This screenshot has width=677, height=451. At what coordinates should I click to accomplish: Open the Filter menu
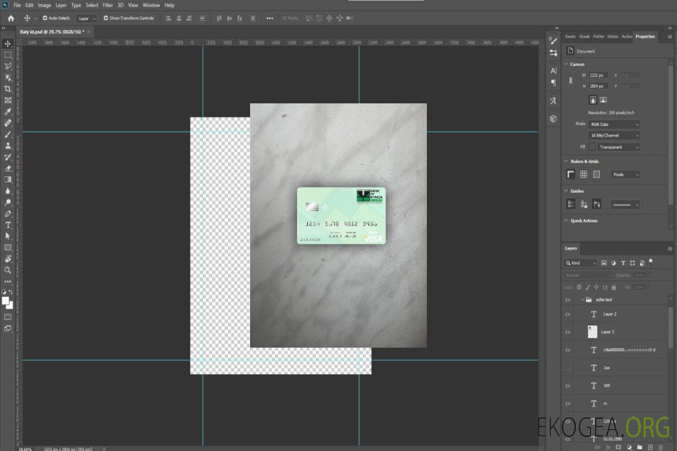[108, 5]
